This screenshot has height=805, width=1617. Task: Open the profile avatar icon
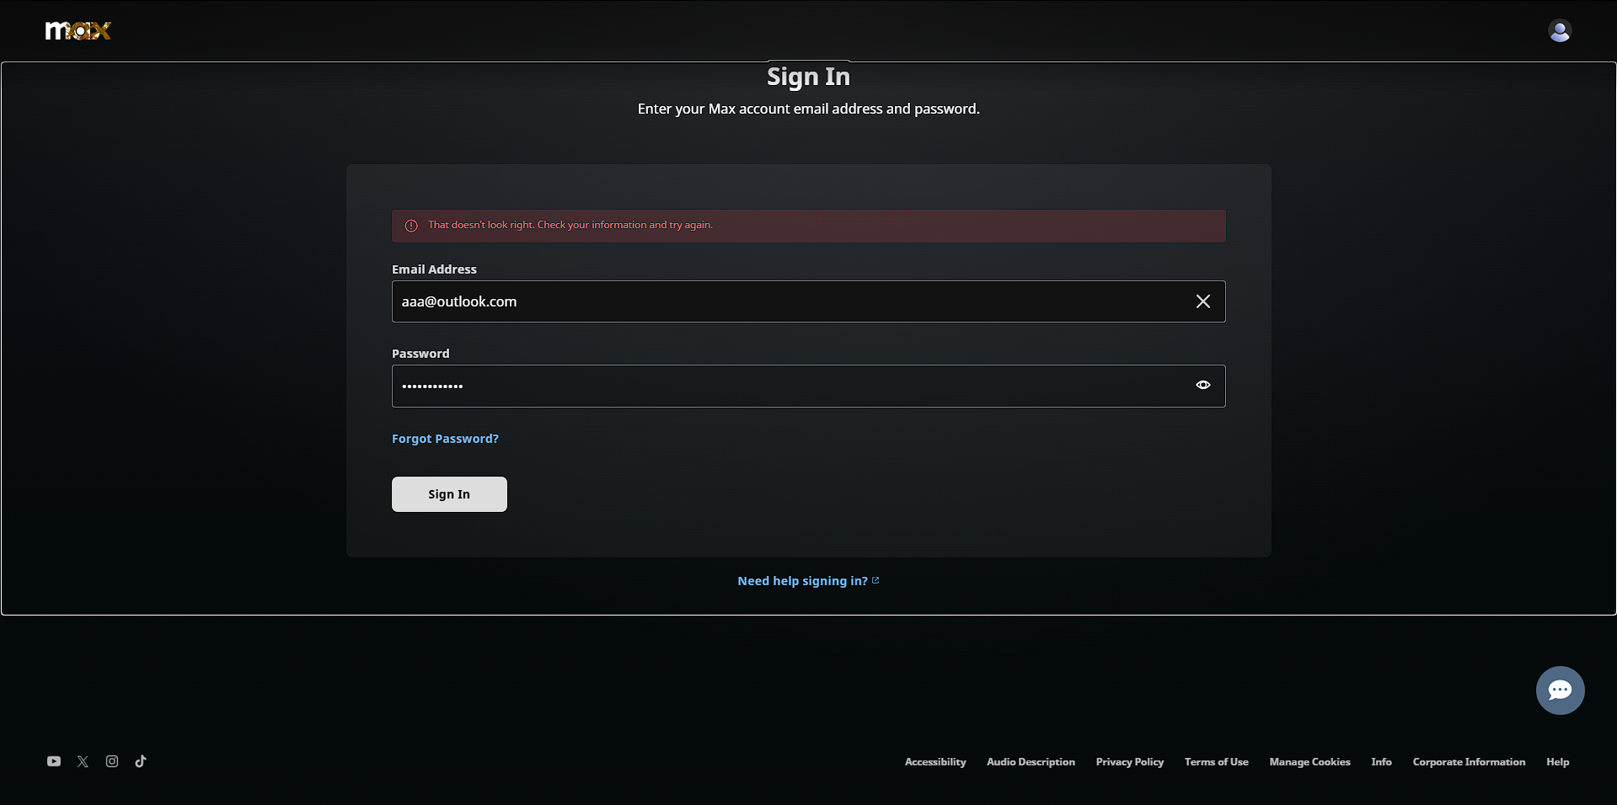1560,31
